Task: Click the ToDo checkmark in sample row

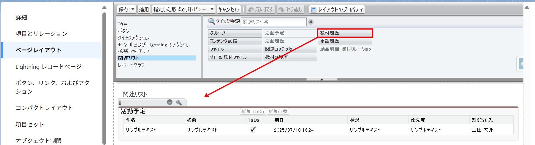Action: click(253, 130)
